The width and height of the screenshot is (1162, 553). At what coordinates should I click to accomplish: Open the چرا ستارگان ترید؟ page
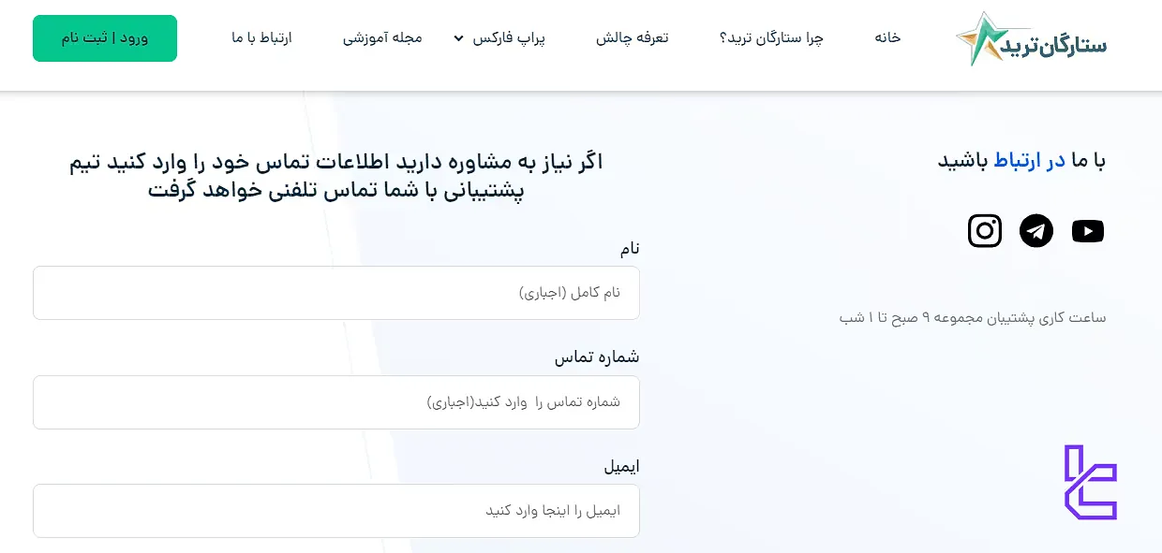tap(771, 38)
